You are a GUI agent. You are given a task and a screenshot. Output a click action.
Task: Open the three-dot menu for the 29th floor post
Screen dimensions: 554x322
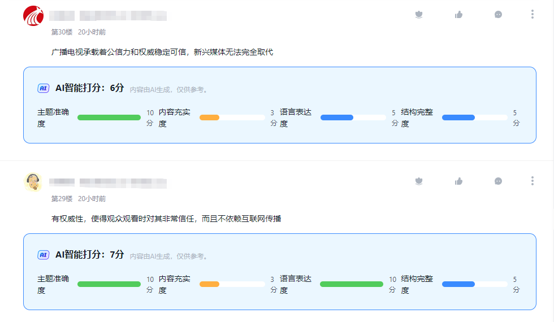[532, 181]
